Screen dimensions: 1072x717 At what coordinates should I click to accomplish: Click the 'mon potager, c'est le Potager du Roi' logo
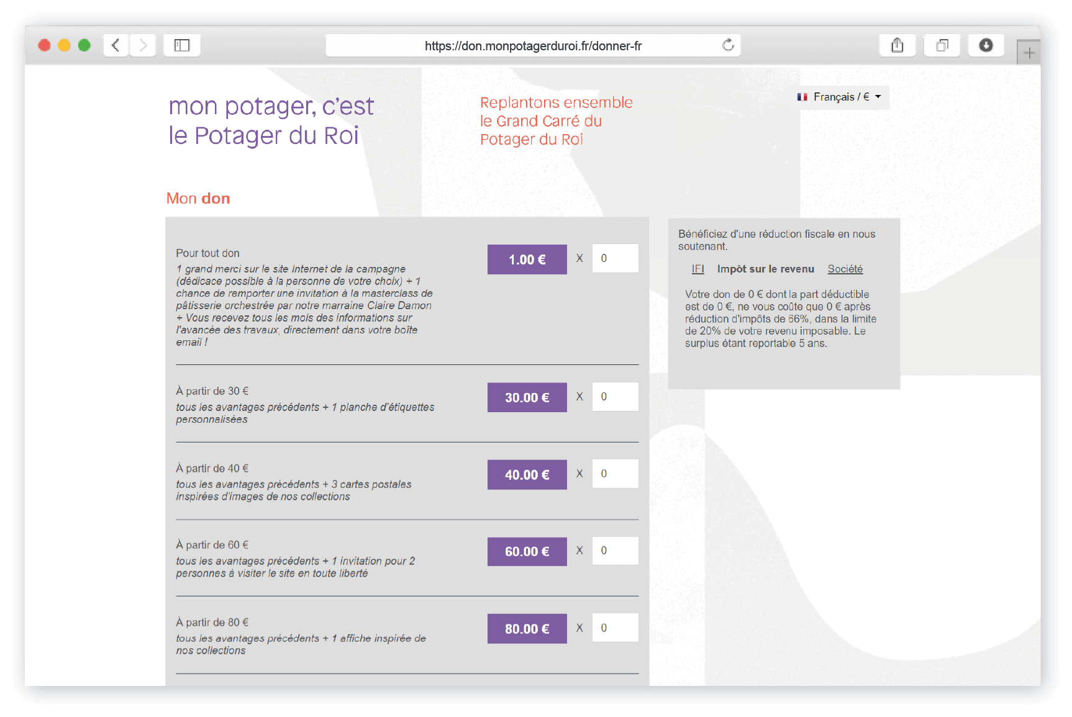[x=271, y=120]
